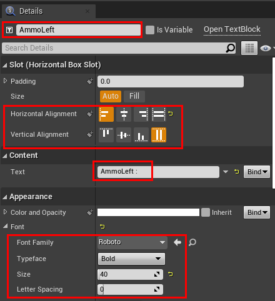
Task: Click Color and Opacity advanced icon
Action: (90, 212)
